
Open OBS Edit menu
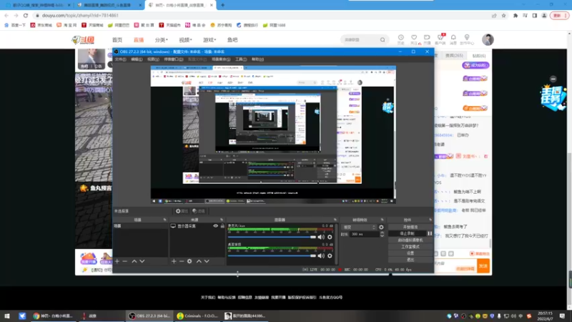[137, 59]
